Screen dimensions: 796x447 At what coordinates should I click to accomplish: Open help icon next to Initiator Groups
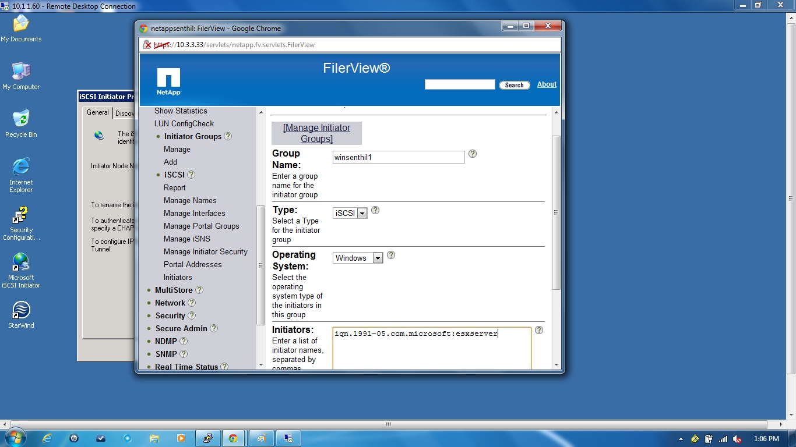[x=228, y=136]
